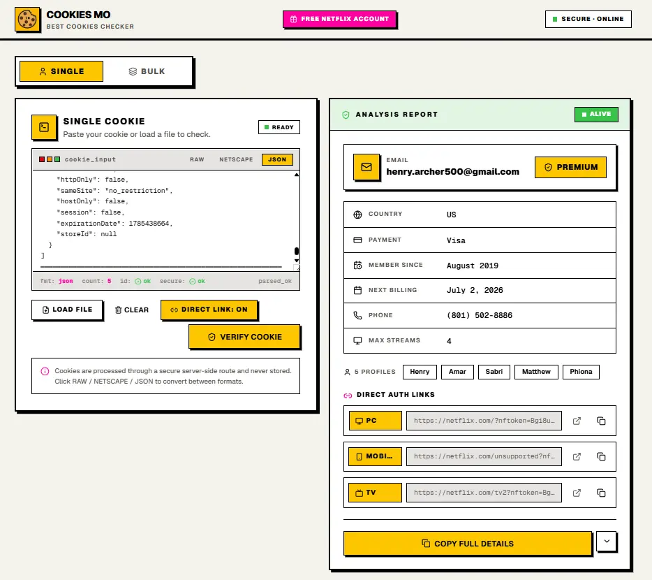The width and height of the screenshot is (652, 580).
Task: Click the Secure · Online status badge
Action: point(588,19)
